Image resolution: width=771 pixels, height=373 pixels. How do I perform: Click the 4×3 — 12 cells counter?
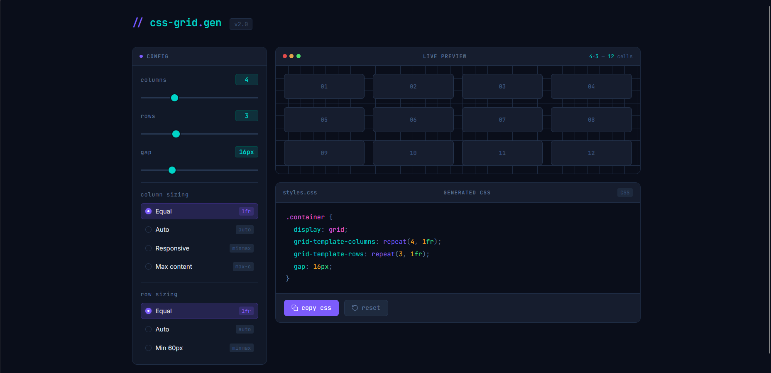pyautogui.click(x=611, y=56)
